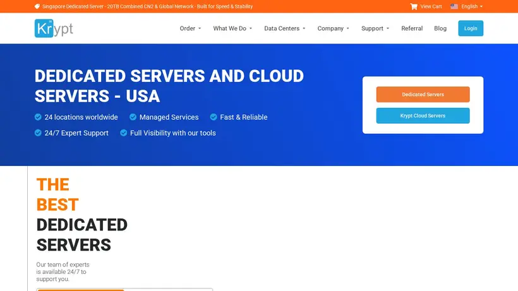
Task: Click checkmark icon beside 24 locations worldwide
Action: click(x=38, y=117)
